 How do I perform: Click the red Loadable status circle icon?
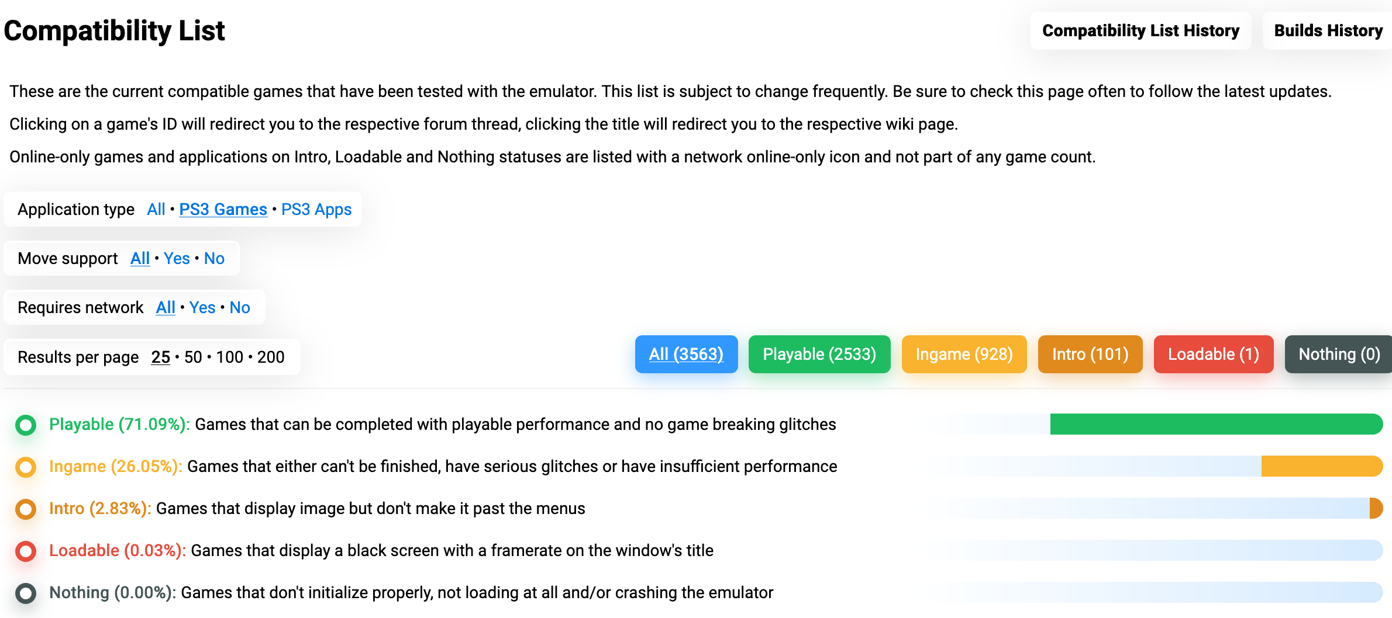pyautogui.click(x=26, y=551)
